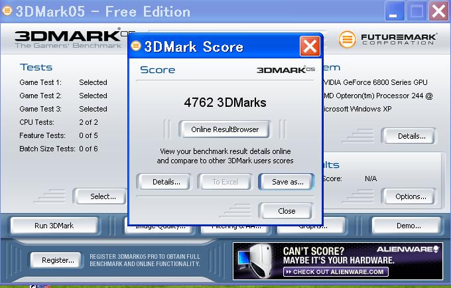Click the main window title bar icon
The image size is (451, 288).
click(x=7, y=11)
